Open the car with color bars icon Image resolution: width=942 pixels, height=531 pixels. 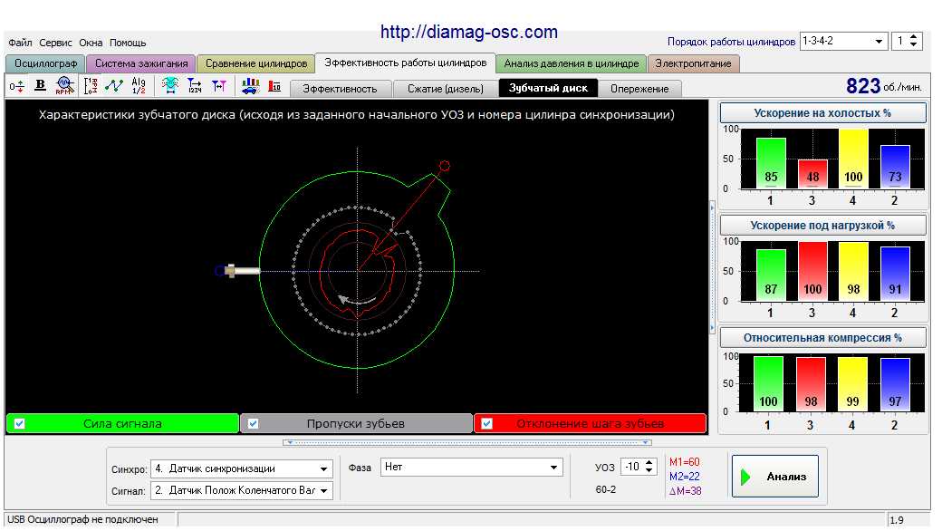[x=250, y=86]
